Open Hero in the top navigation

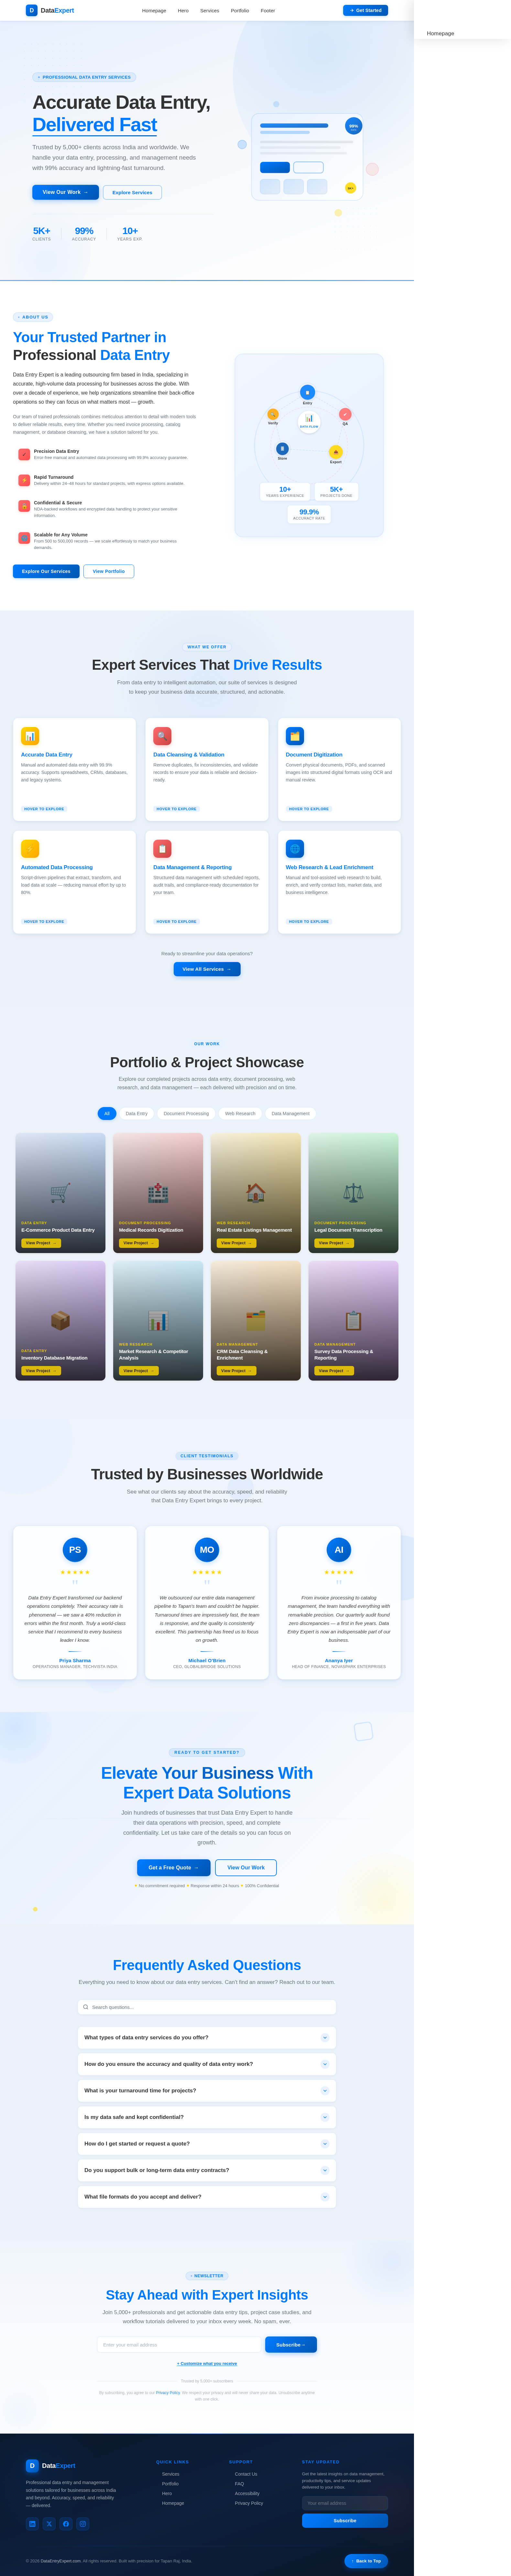[183, 11]
